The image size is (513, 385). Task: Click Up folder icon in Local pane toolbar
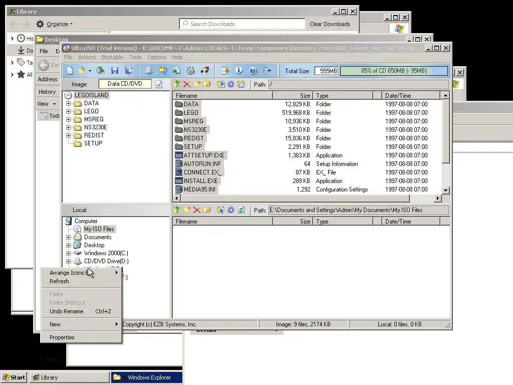coord(177,210)
